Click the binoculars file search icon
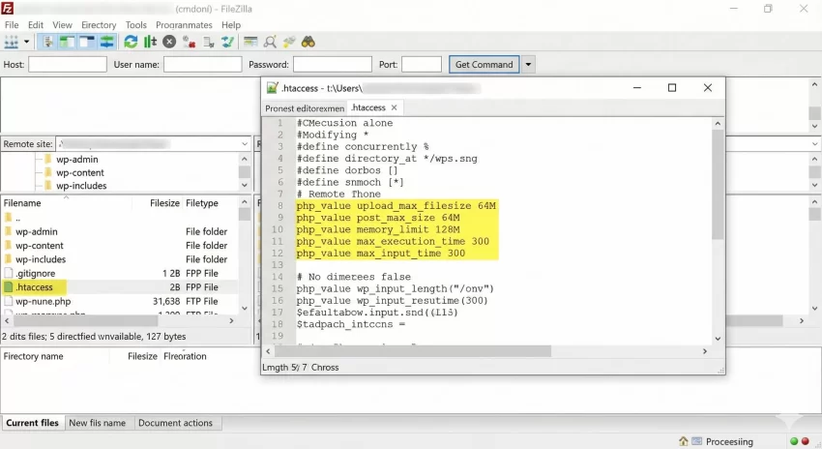The height and width of the screenshot is (449, 822). (308, 42)
